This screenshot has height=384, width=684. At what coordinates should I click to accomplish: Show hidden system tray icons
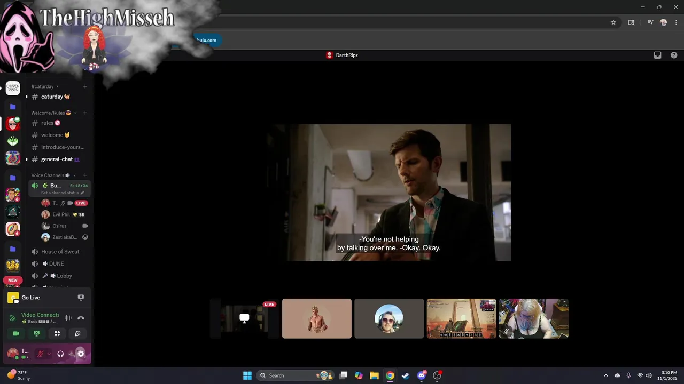click(605, 375)
